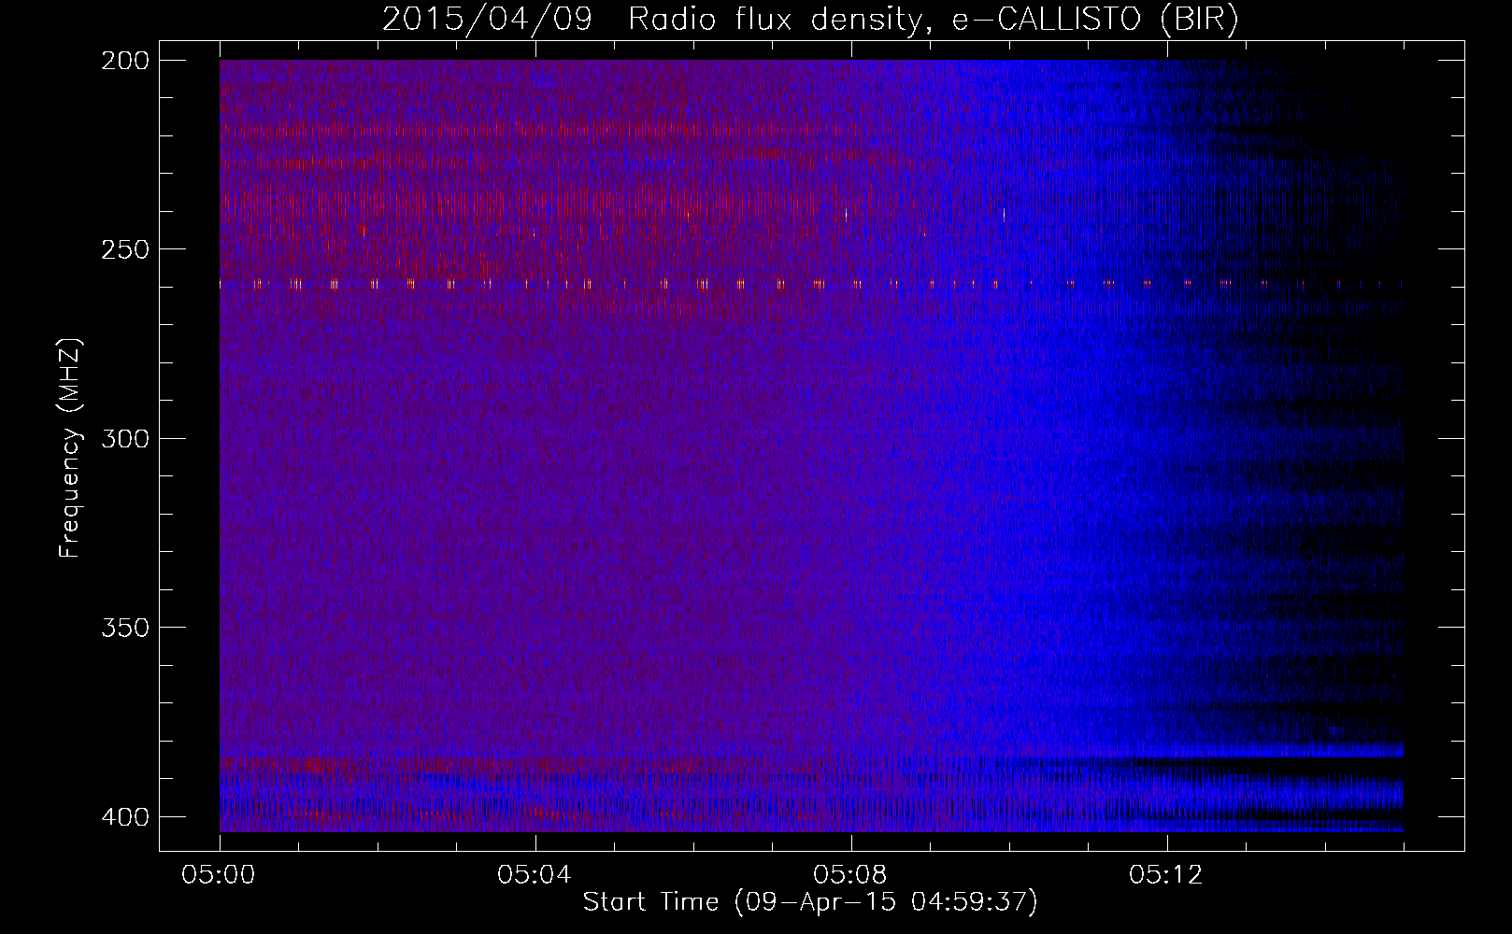Click the 300 frequency tick label
Viewport: 1512px width, 934px height.
click(x=125, y=438)
